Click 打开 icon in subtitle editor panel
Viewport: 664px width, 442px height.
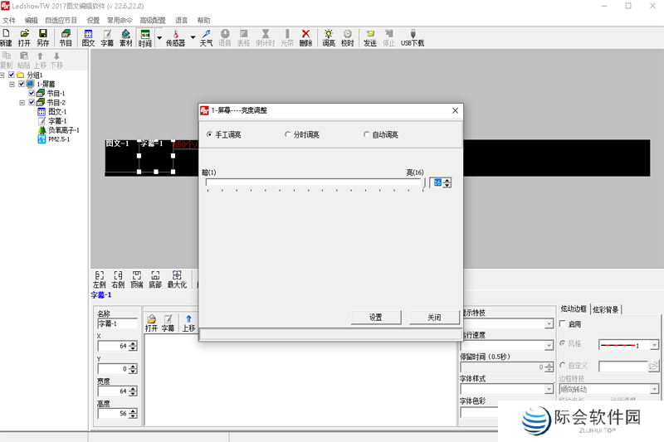pyautogui.click(x=151, y=323)
